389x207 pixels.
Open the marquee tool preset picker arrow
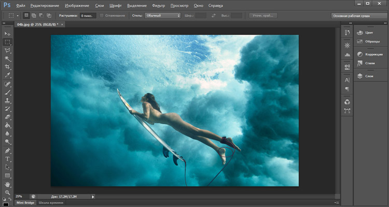click(18, 16)
